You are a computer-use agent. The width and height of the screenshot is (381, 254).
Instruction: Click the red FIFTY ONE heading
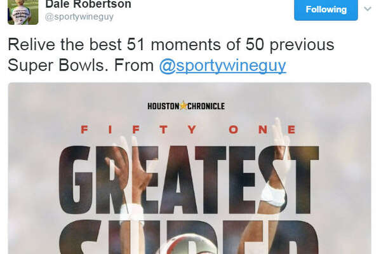[x=189, y=130]
